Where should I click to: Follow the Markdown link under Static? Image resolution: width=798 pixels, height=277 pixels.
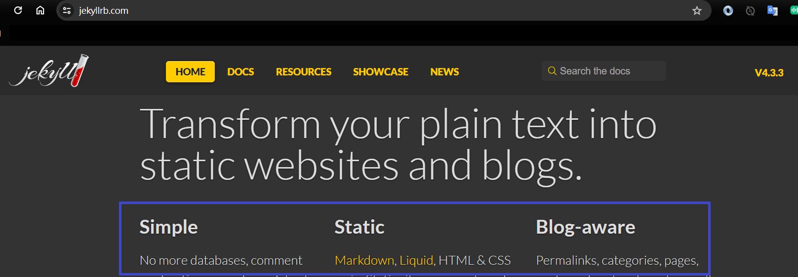click(x=364, y=260)
